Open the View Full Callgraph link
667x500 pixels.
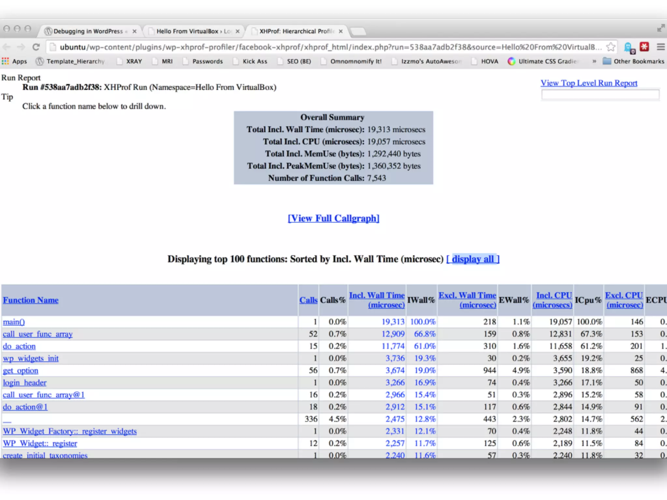click(x=333, y=218)
